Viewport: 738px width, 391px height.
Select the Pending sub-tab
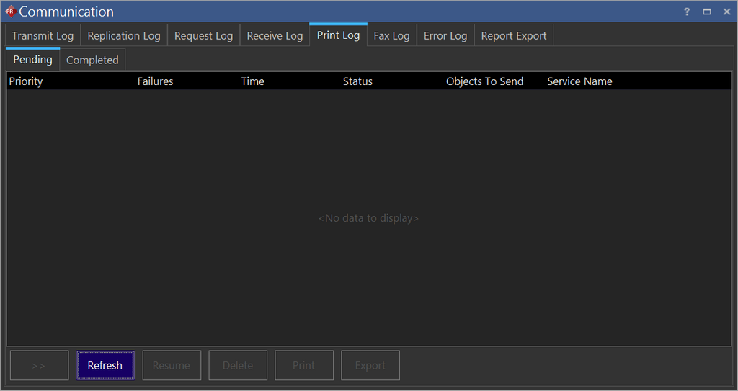pos(33,60)
